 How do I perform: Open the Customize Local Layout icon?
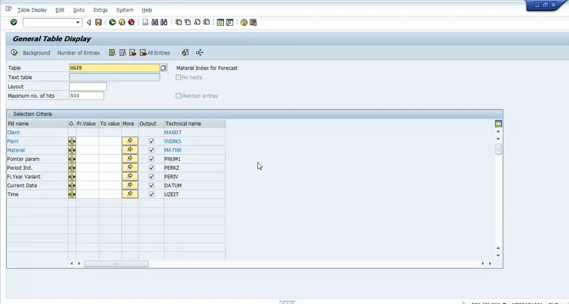253,22
